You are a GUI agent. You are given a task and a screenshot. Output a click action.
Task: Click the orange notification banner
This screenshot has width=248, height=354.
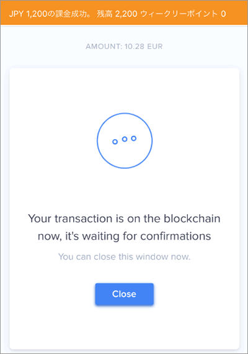click(124, 12)
